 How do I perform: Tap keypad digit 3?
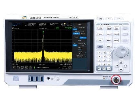109,60
